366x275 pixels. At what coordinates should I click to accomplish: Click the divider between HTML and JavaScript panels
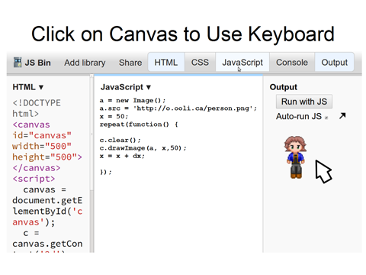point(91,163)
